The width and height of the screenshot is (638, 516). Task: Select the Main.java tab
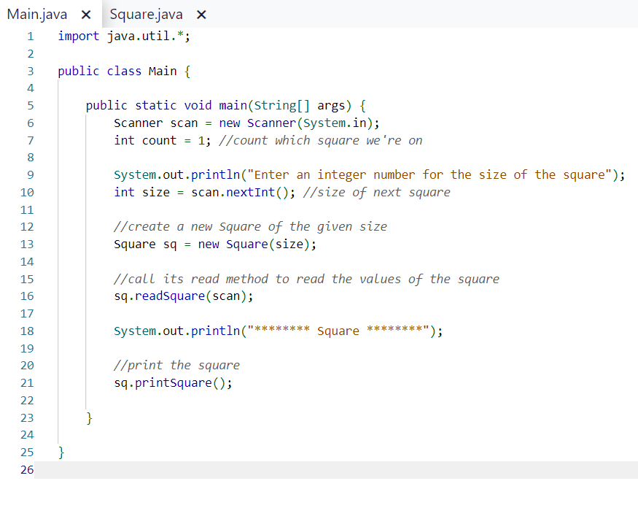tap(36, 13)
